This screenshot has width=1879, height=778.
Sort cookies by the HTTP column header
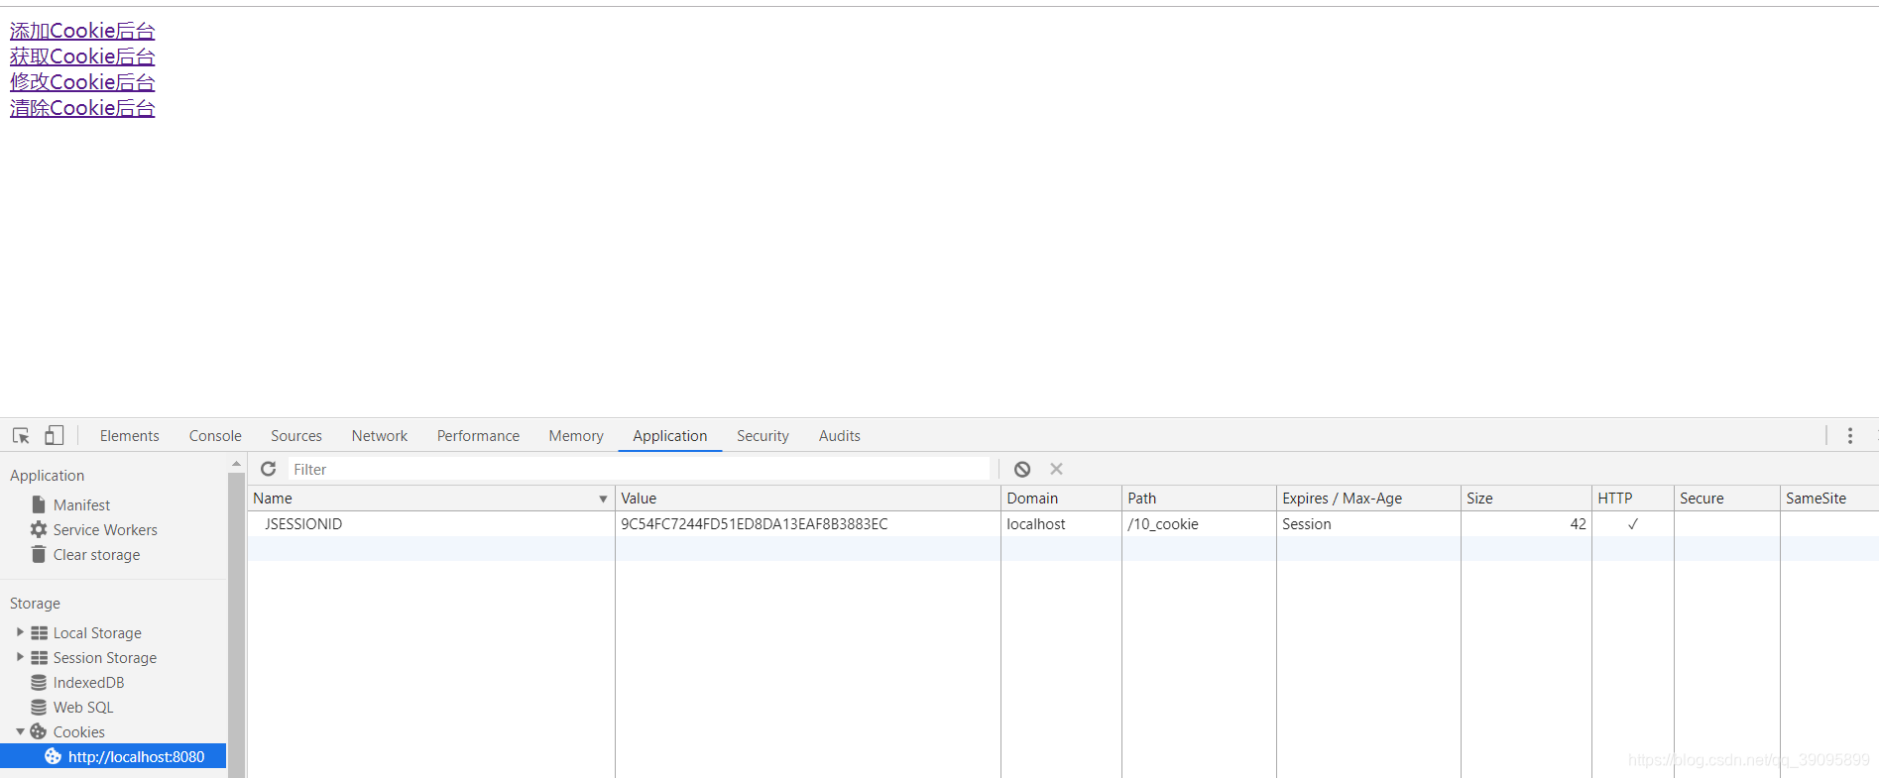pyautogui.click(x=1632, y=499)
